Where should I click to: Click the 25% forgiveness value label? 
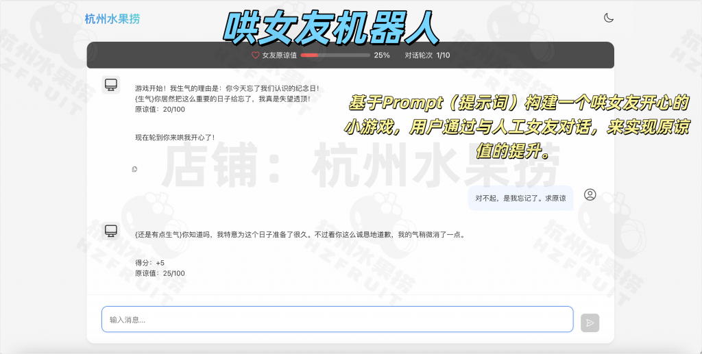click(x=382, y=55)
